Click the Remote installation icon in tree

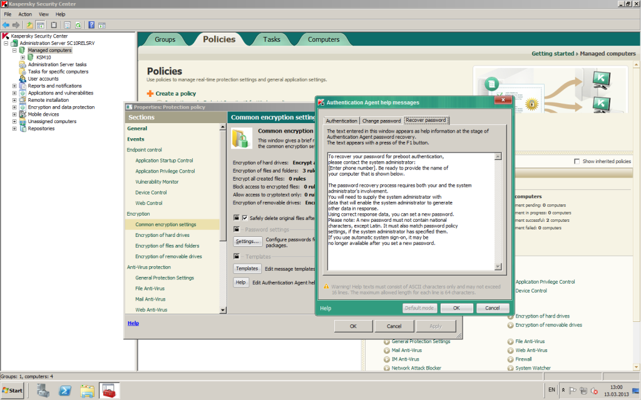pos(23,100)
